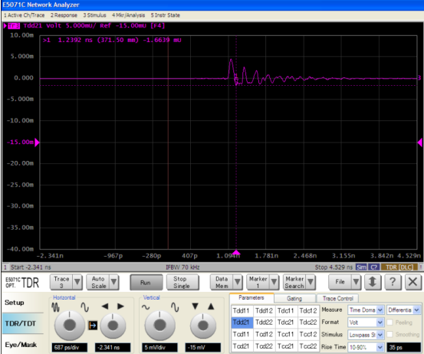This screenshot has height=354, width=424.
Task: Click the Stop Single button
Action: (x=182, y=283)
